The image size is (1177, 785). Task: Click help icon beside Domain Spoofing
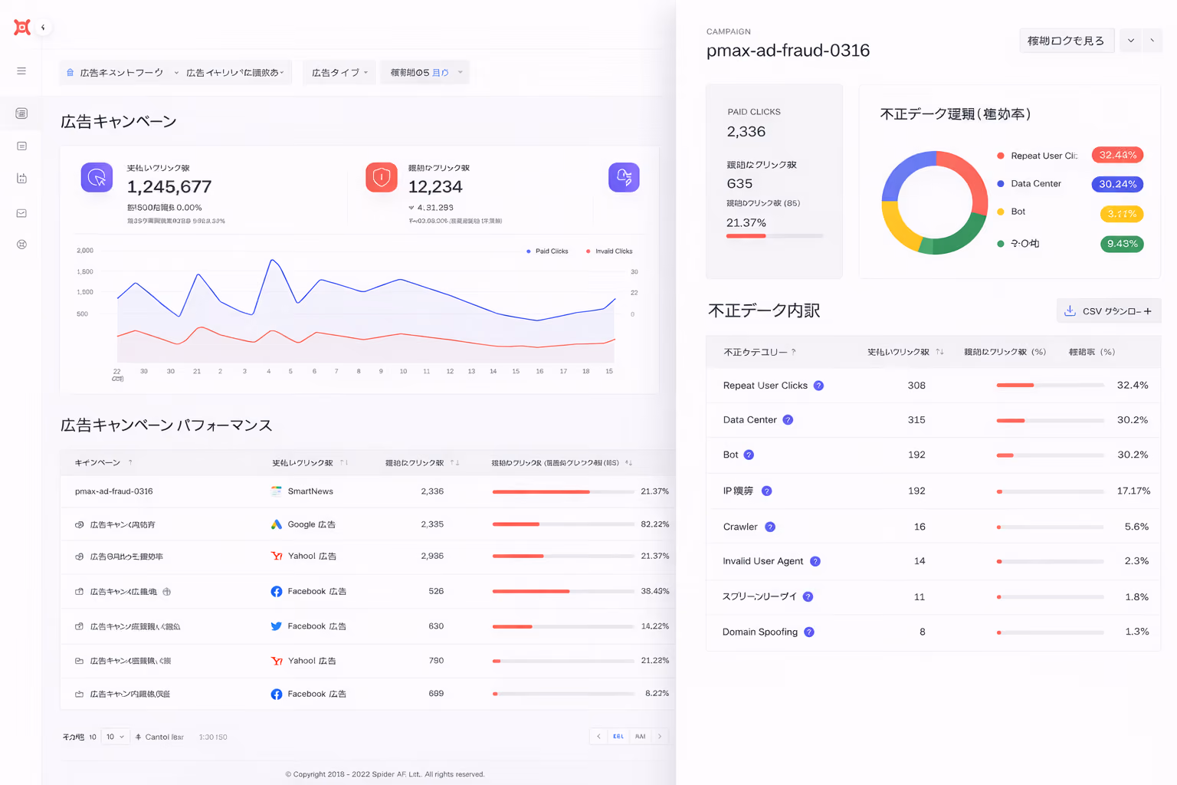pos(809,632)
